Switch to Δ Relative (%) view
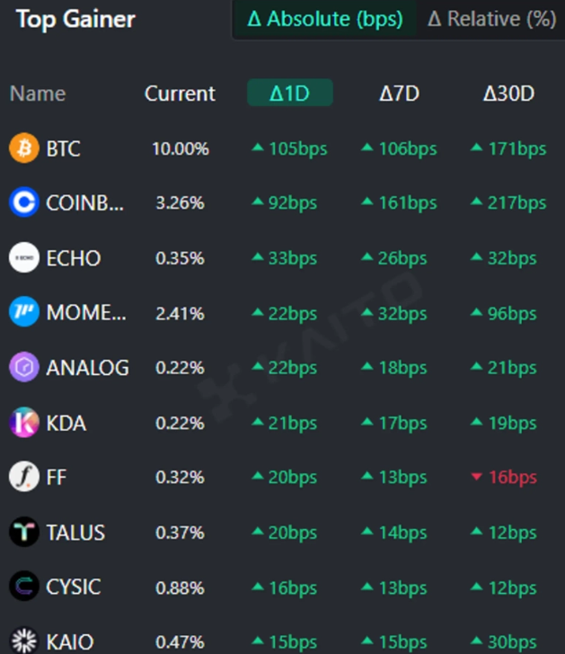The height and width of the screenshot is (654, 565). pos(491,19)
